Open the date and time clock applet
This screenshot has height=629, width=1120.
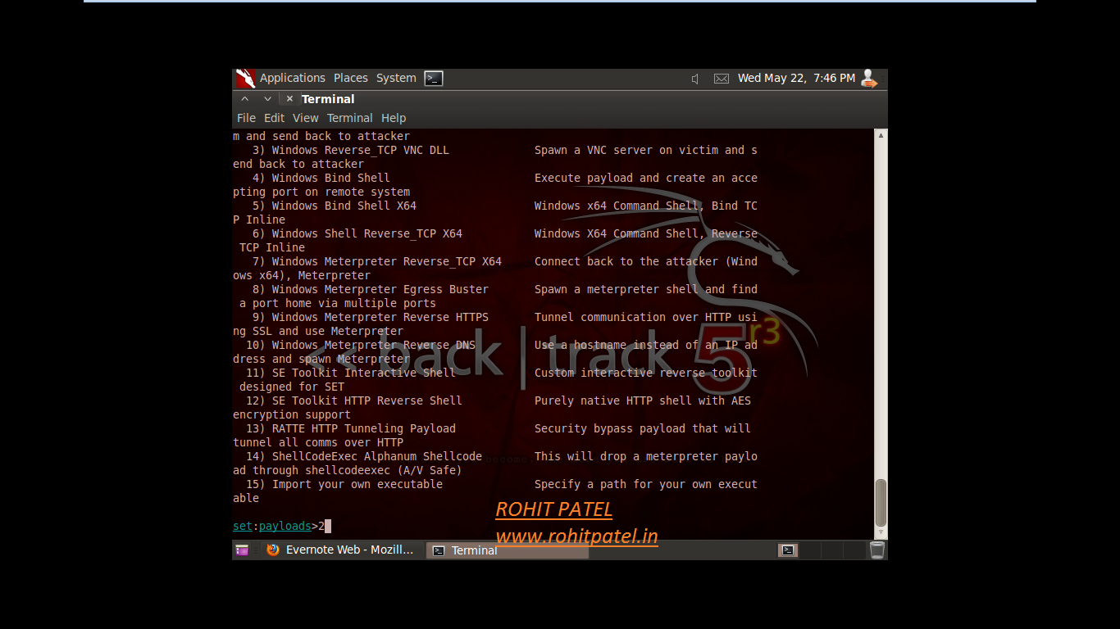click(796, 78)
